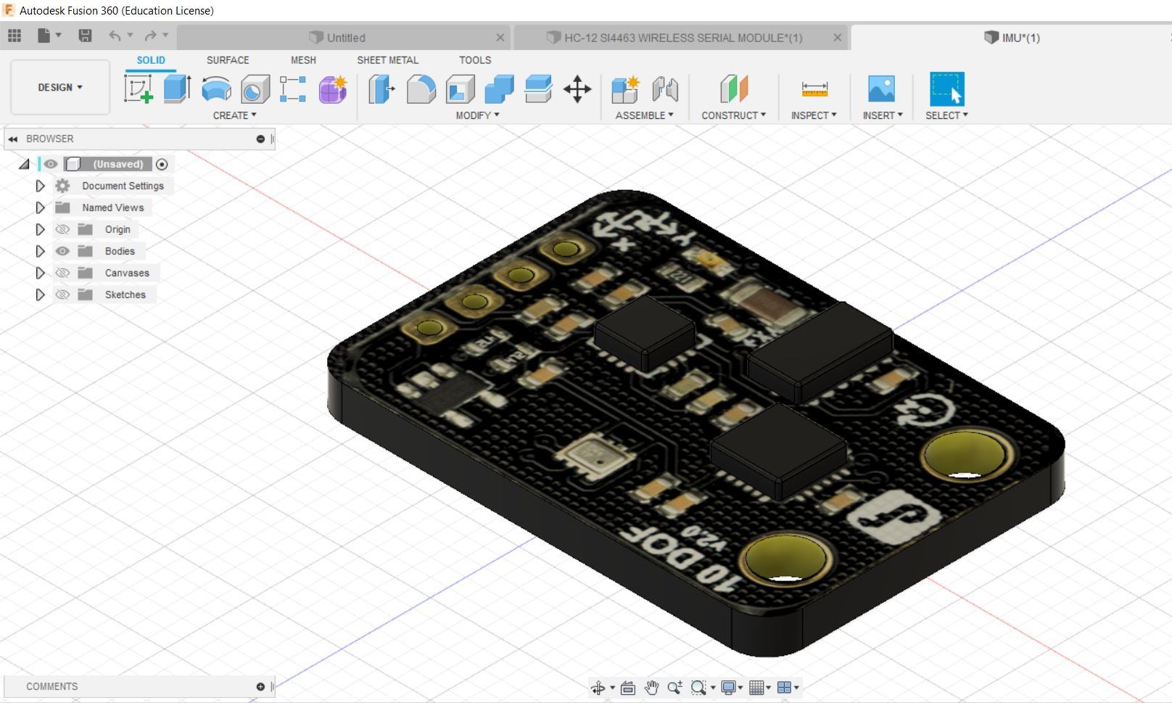The height and width of the screenshot is (703, 1172).
Task: Open the INSERT dropdown menu
Action: coord(883,115)
